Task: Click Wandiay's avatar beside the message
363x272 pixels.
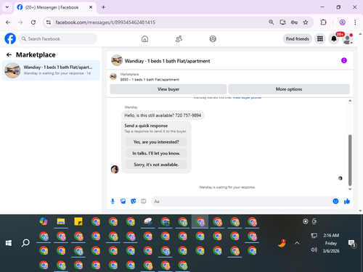Action: [x=115, y=169]
